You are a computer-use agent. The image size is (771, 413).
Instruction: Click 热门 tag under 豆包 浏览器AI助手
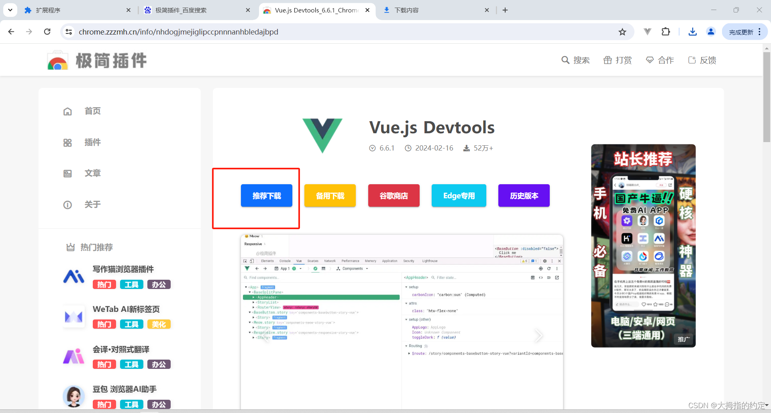[104, 405]
